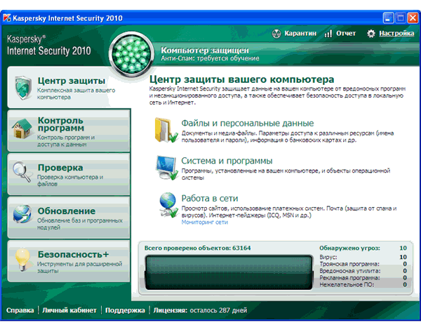Click the network globe icon for Работа в сети
The height and width of the screenshot is (330, 421).
(168, 205)
